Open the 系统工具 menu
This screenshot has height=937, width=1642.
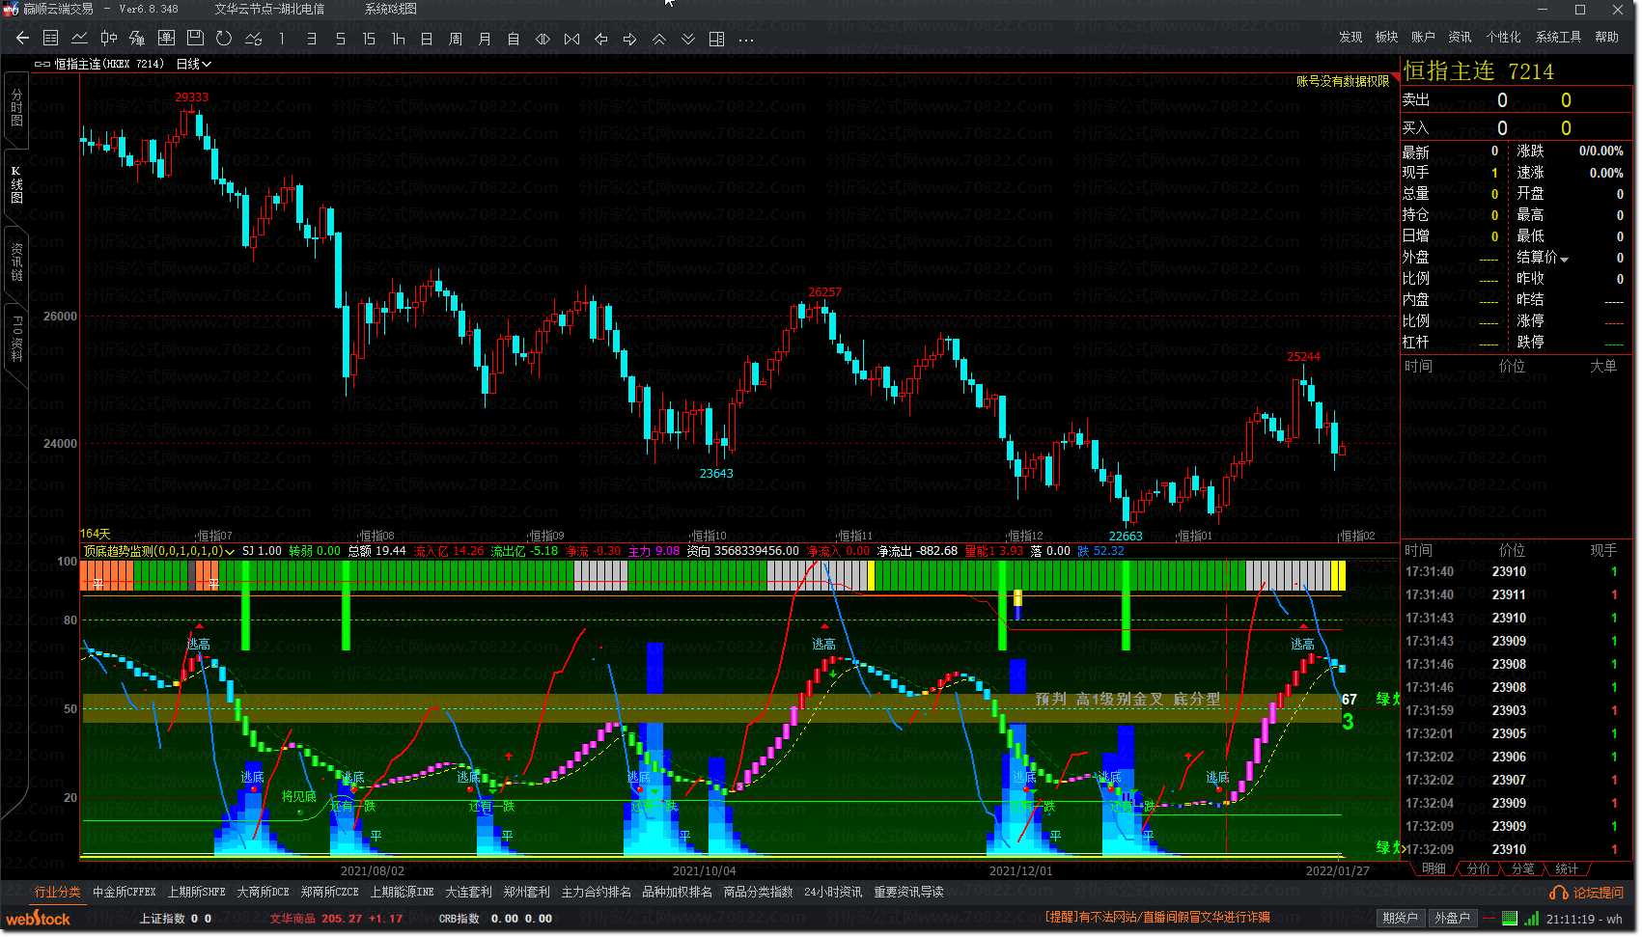(x=1558, y=37)
